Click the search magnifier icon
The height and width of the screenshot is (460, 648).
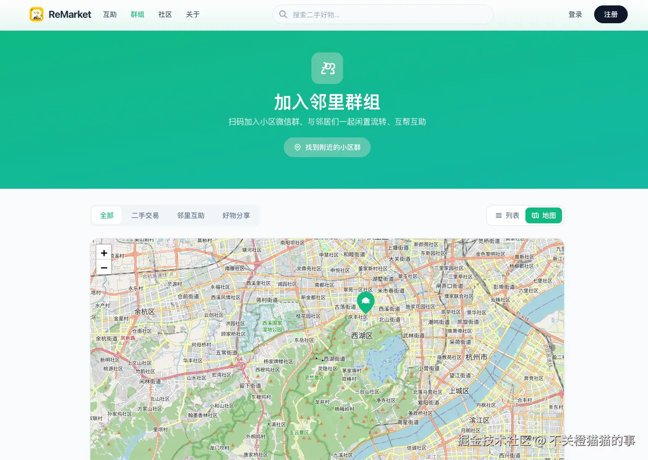click(283, 14)
